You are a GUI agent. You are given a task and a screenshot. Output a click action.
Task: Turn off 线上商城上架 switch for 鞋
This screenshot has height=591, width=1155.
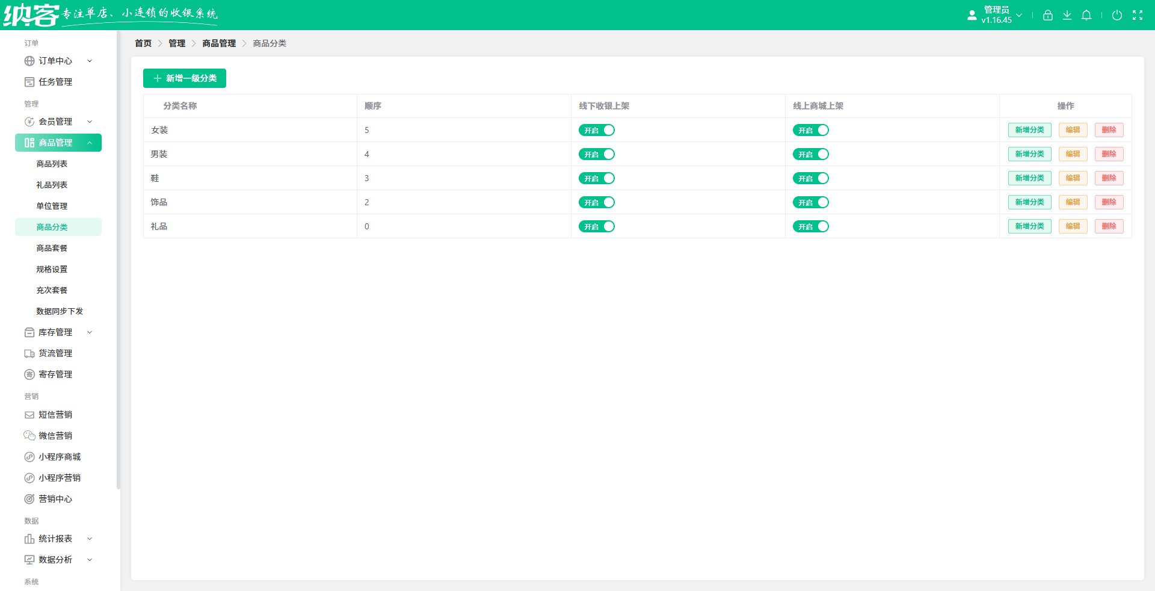point(811,178)
